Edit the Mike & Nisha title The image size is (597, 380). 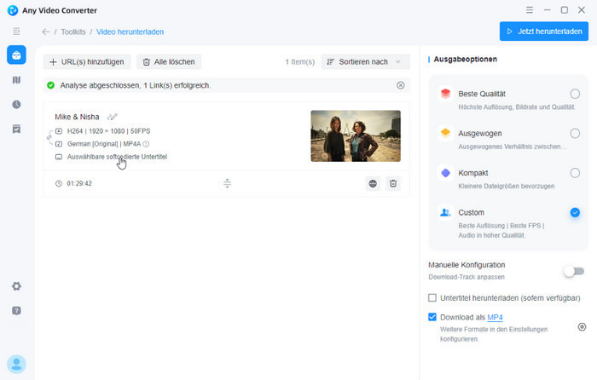click(x=113, y=117)
